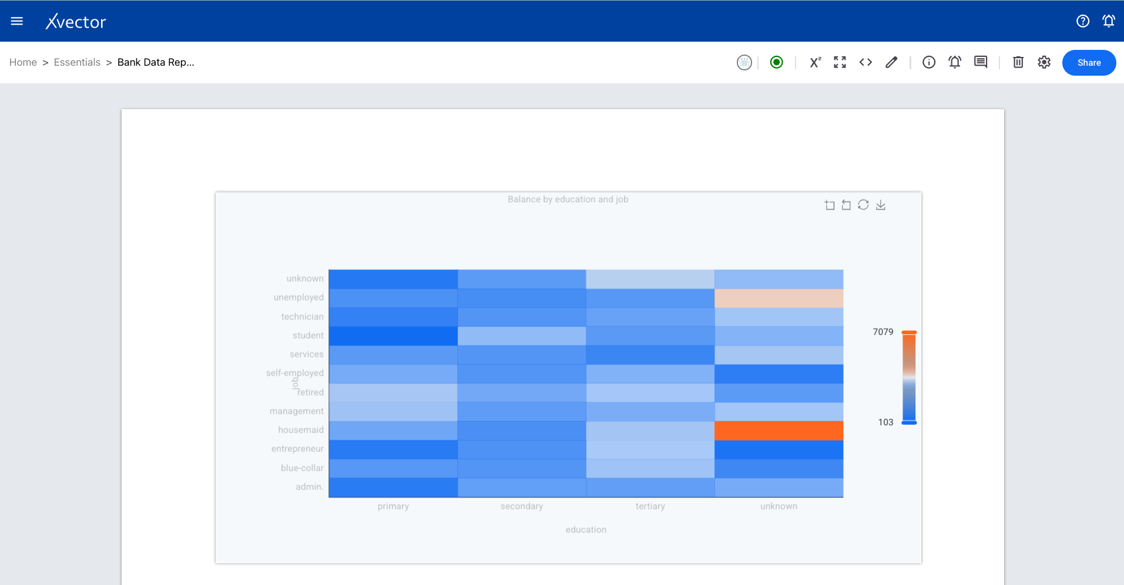Viewport: 1124px width, 585px height.
Task: Click chart title 'Balance by education and job'
Action: point(568,199)
